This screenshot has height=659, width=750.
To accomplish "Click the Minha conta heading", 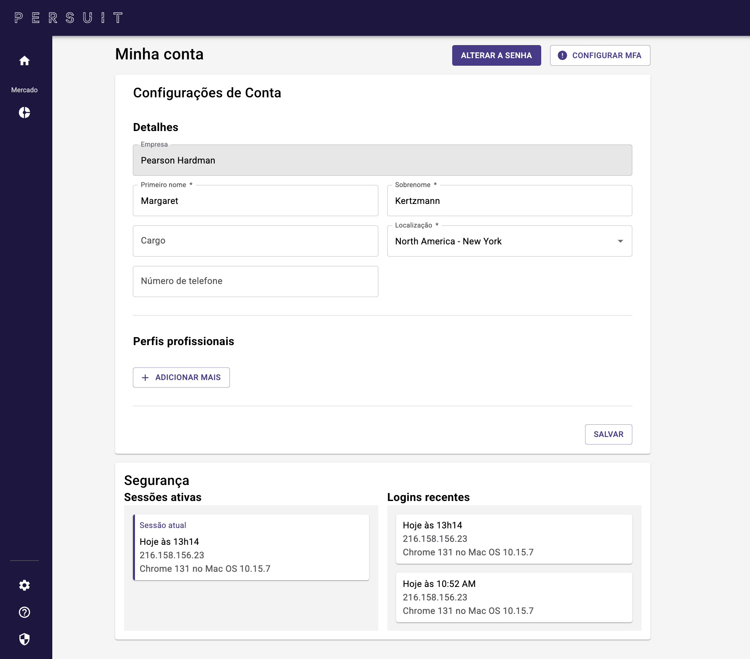I will pyautogui.click(x=159, y=54).
